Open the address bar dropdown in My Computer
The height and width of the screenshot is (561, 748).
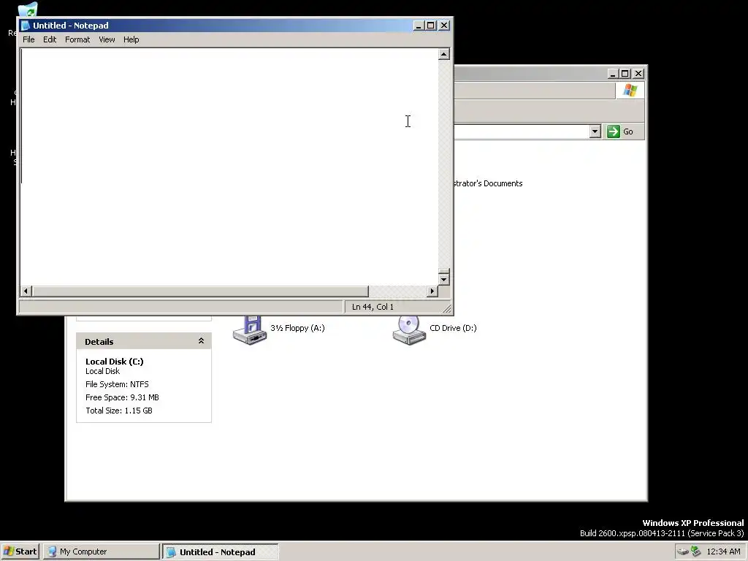(595, 131)
